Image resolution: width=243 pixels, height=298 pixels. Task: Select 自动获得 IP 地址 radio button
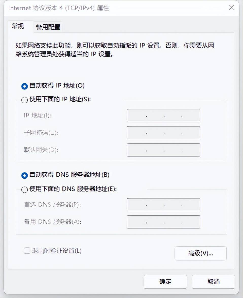point(25,86)
